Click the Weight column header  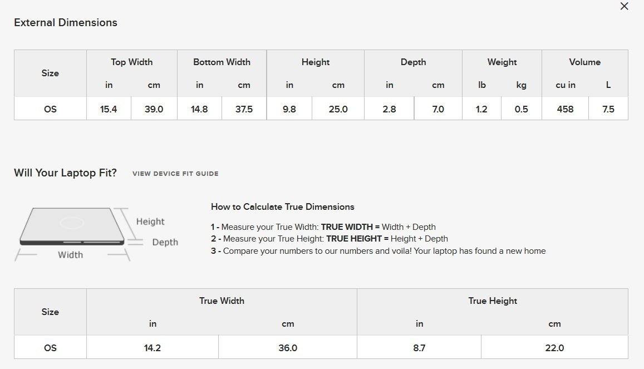point(502,62)
